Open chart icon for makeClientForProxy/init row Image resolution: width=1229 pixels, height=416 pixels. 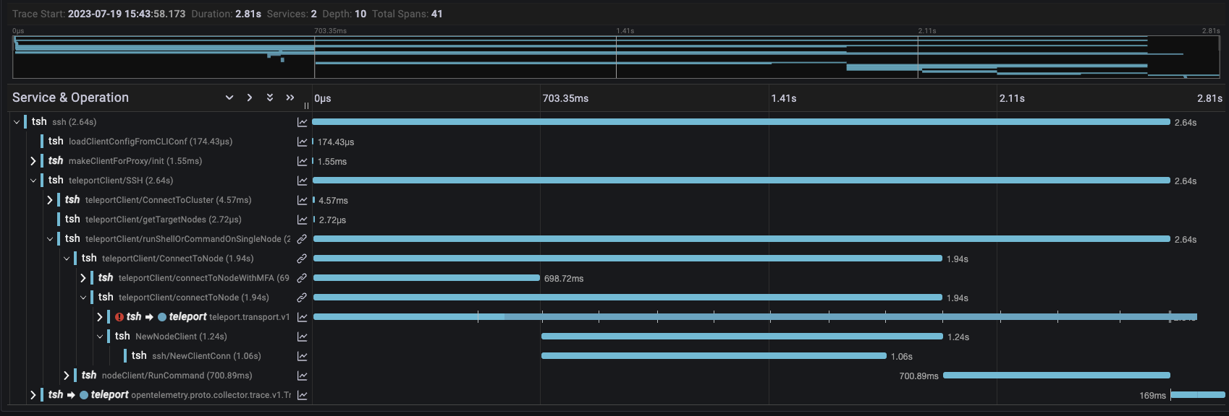point(303,161)
